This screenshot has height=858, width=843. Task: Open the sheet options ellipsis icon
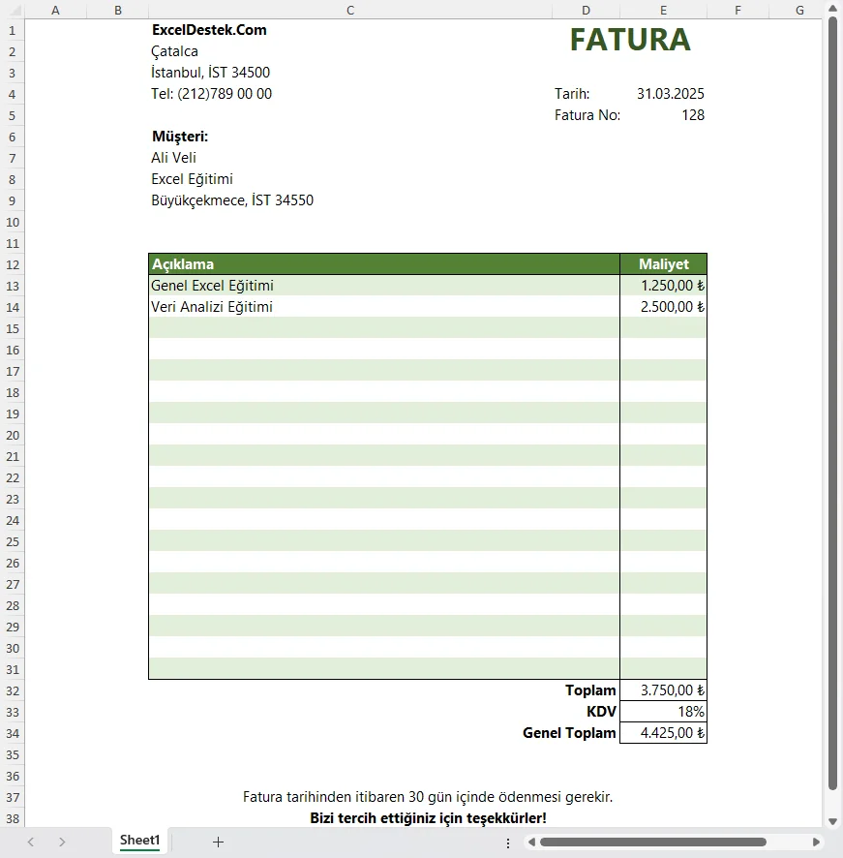(507, 842)
